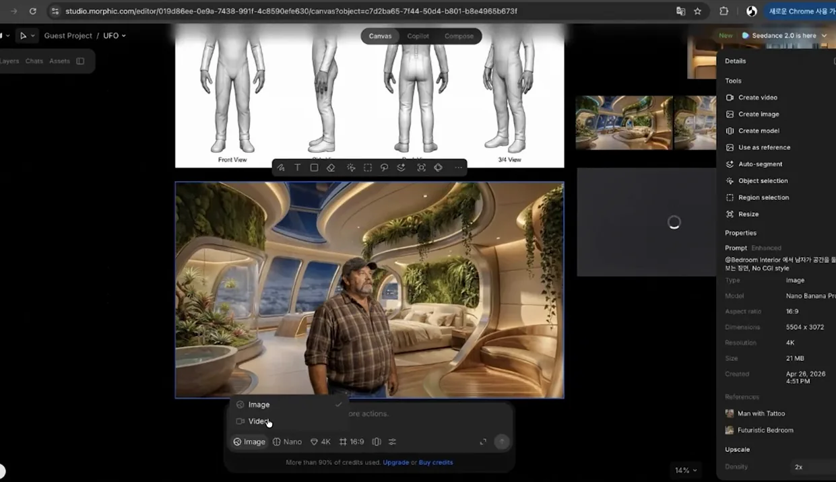
Task: Select the futuristic bedroom panorama thumbnail on canvas
Action: pos(624,123)
